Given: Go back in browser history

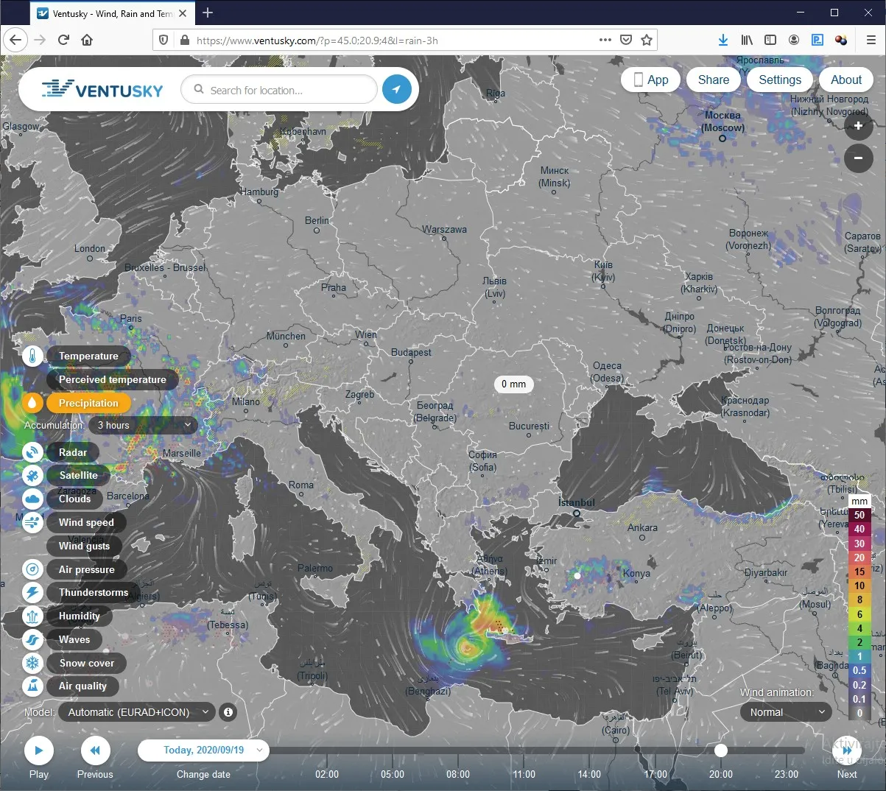Looking at the screenshot, I should click(15, 40).
